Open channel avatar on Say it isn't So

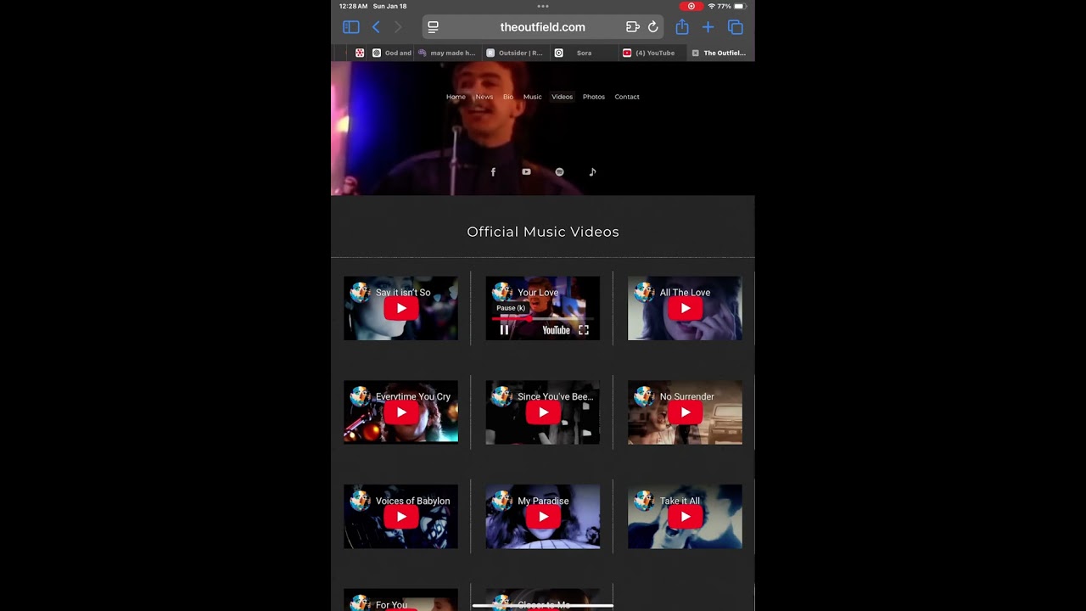360,293
